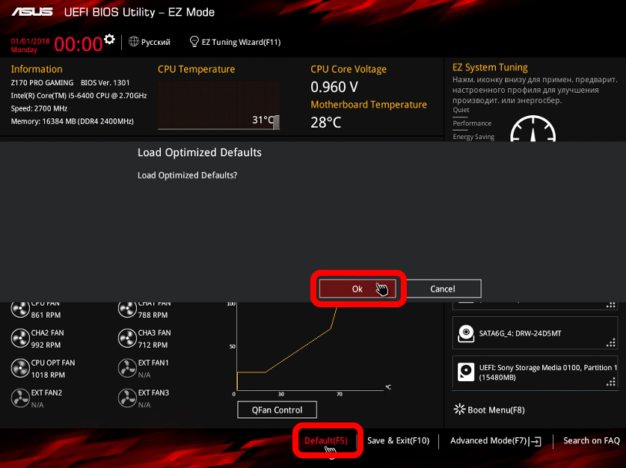Click the Motherboard Temperature value 28°C
This screenshot has width=626, height=468.
point(326,123)
